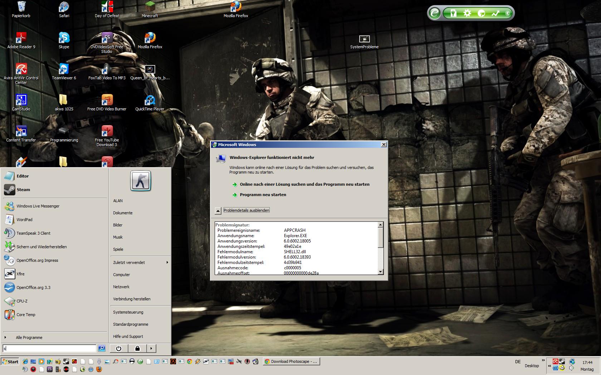601x375 pixels.
Task: Launch OpenOffice.org Impress from Start menu
Action: (x=55, y=260)
